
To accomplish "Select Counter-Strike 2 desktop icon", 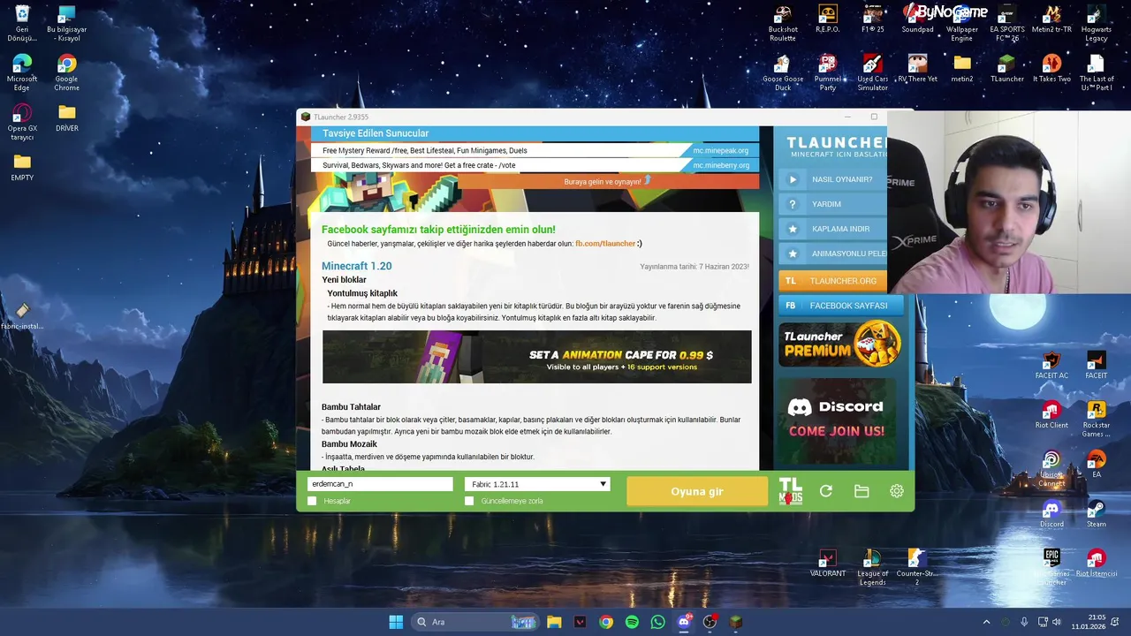I will (916, 567).
